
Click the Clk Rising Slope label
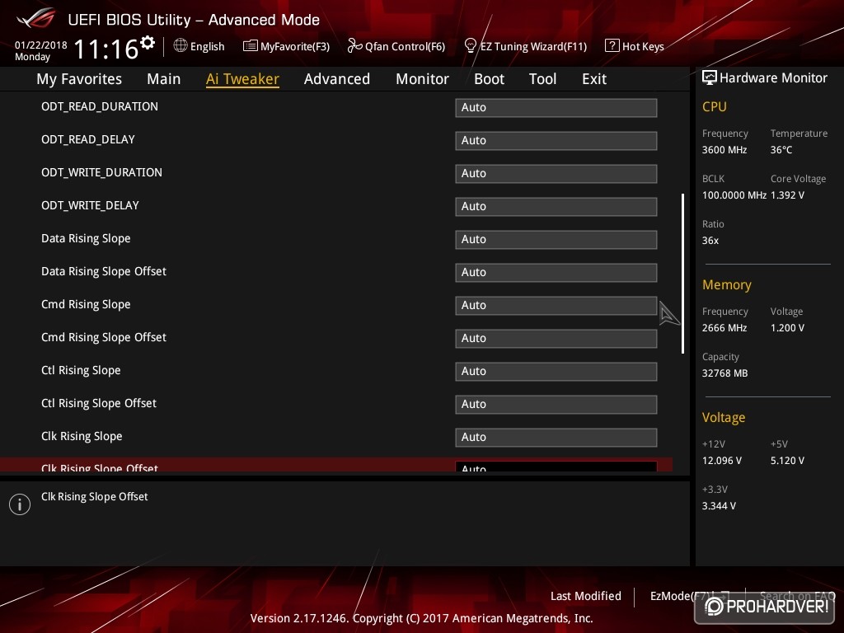click(x=82, y=436)
